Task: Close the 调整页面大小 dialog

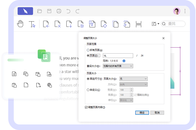Action: click(163, 38)
